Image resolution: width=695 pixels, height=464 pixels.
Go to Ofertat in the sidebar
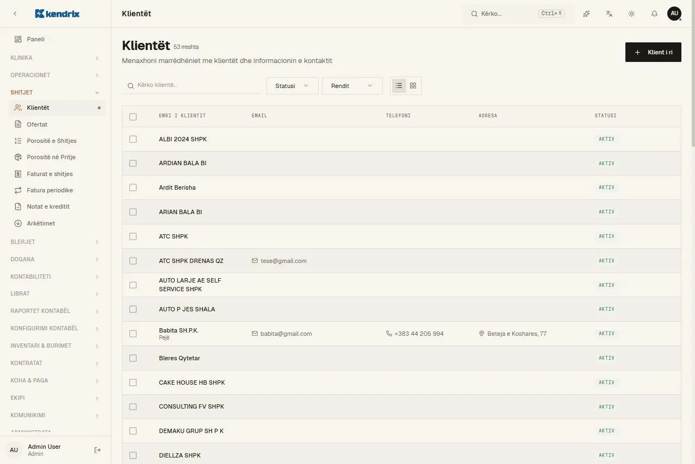(57, 124)
